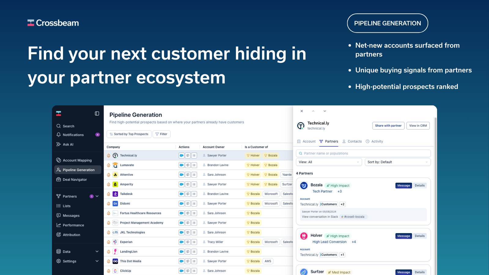Click the Salesforce action icon for Amperity row
Image resolution: width=489 pixels, height=275 pixels.
tap(182, 185)
